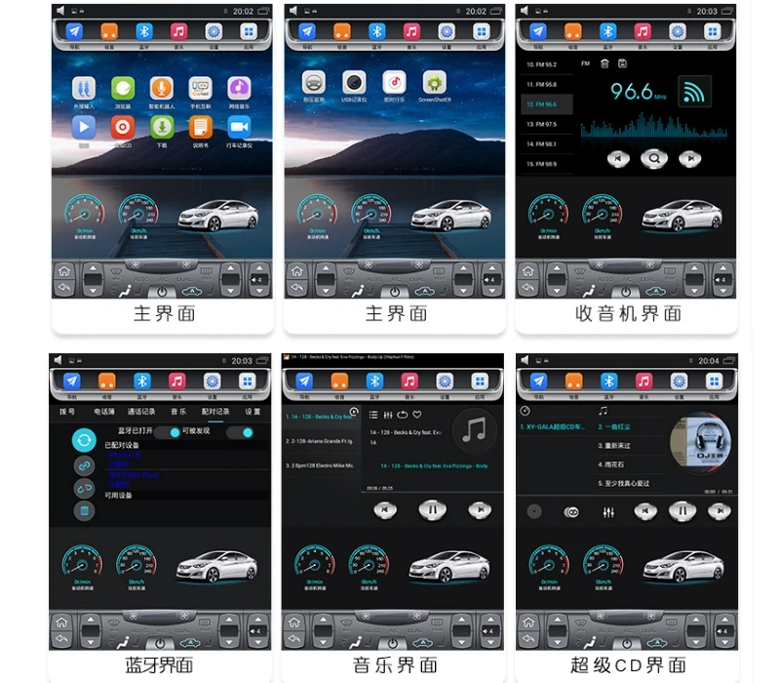Image resolution: width=780 pixels, height=683 pixels.
Task: Select preset 10. FM 95.2
Action: [547, 64]
